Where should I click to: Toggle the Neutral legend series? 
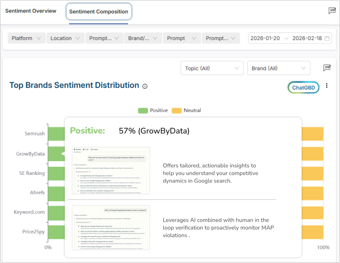coord(186,110)
